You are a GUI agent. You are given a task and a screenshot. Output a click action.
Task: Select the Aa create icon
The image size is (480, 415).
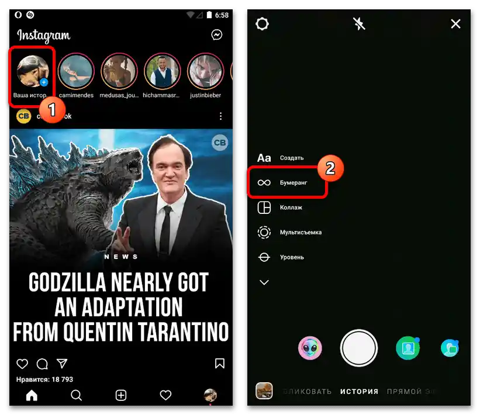coord(264,158)
